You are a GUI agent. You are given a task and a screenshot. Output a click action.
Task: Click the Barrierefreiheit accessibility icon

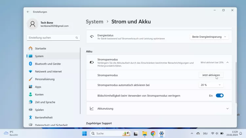click(x=31, y=117)
